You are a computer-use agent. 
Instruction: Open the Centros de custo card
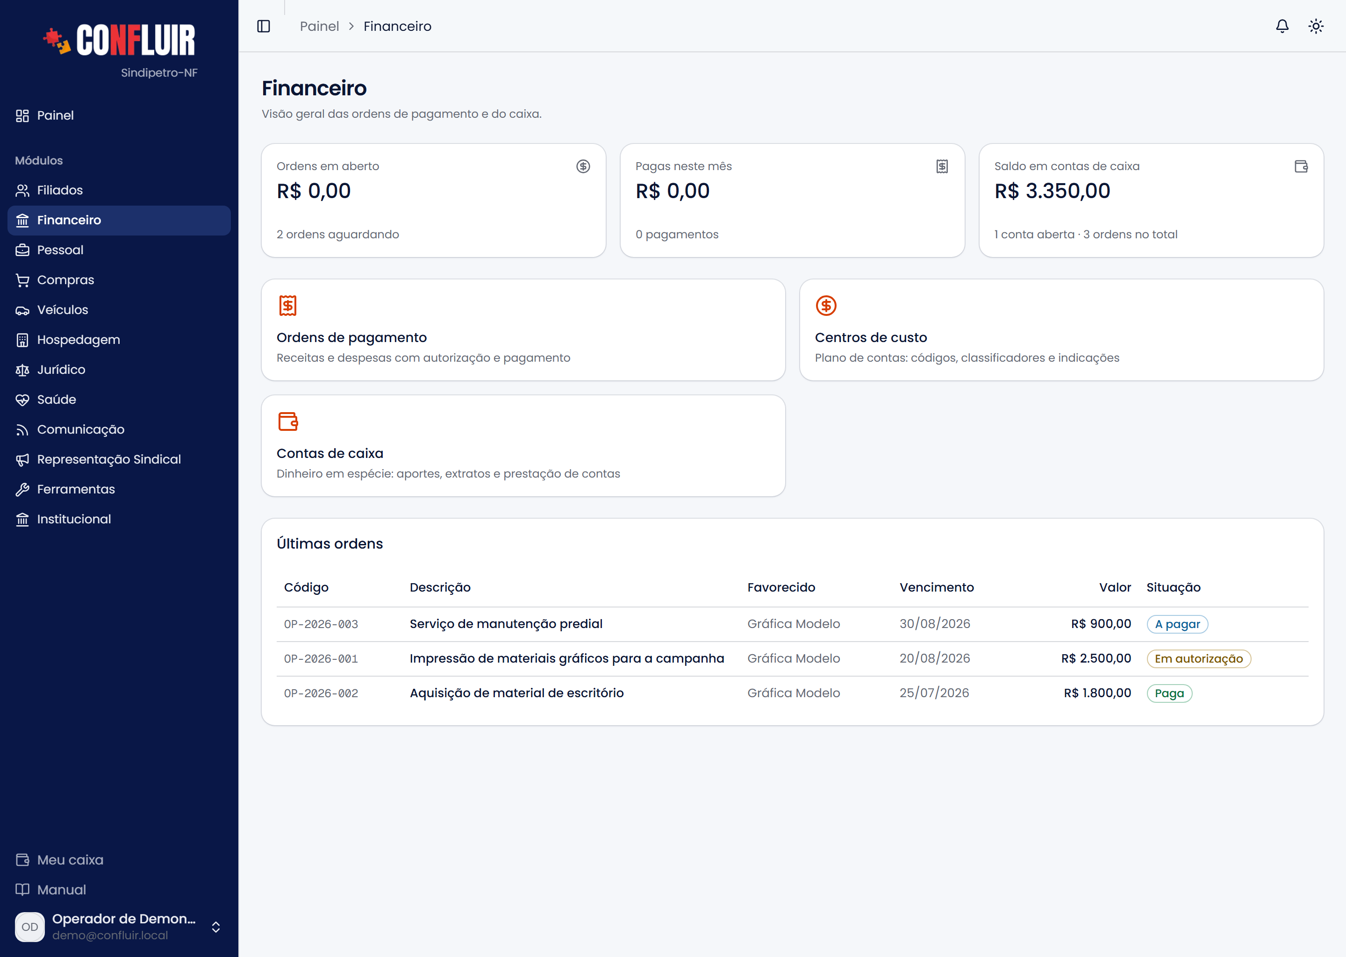point(1061,330)
